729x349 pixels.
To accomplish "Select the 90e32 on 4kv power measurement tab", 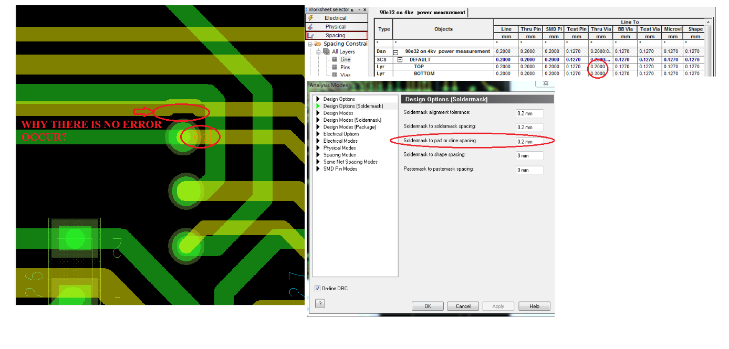I will 422,13.
